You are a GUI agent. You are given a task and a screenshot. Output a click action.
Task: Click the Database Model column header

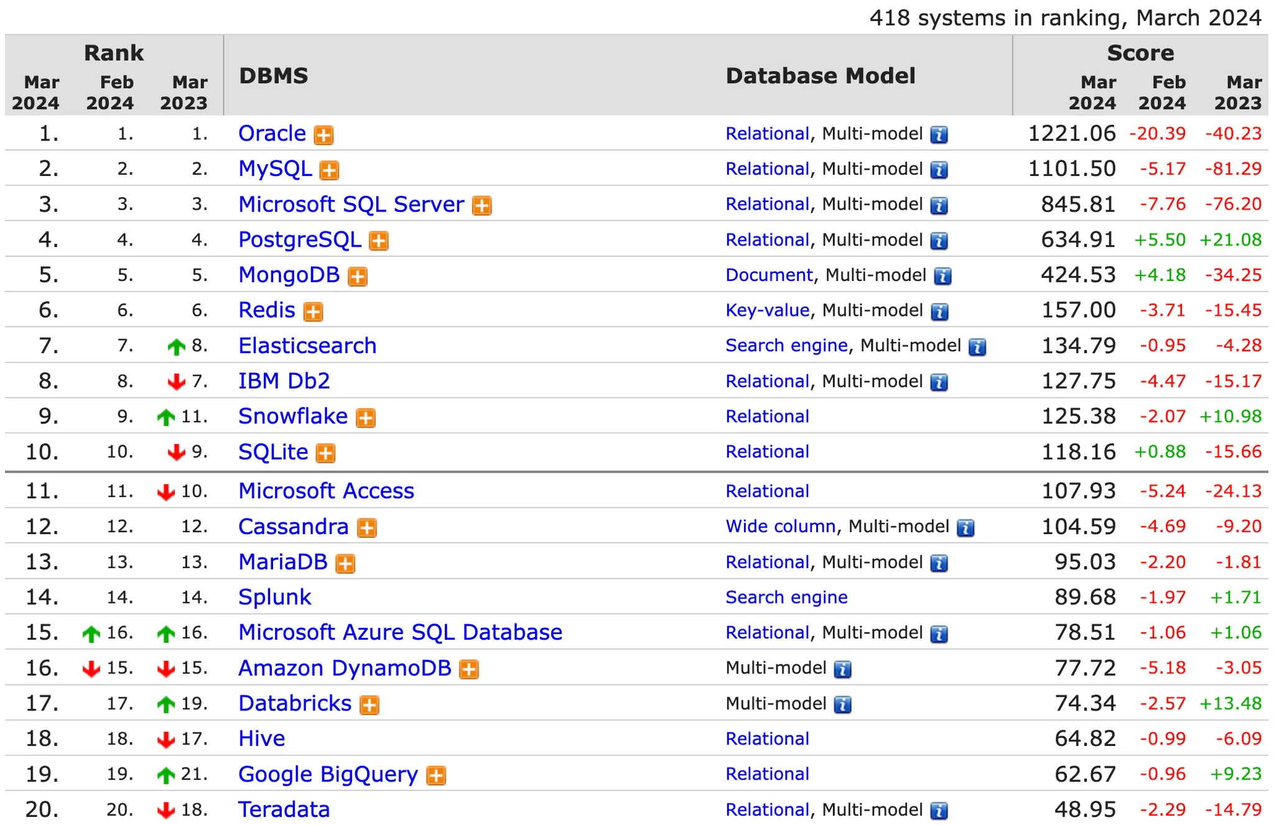[820, 76]
